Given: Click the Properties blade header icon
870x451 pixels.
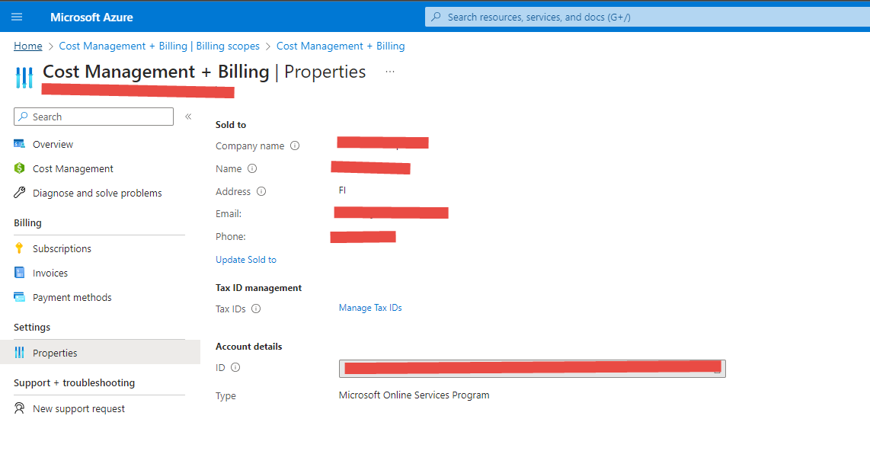Looking at the screenshot, I should (x=24, y=78).
